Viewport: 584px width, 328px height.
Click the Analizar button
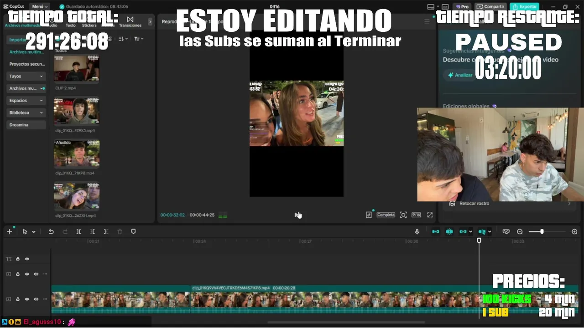(460, 75)
